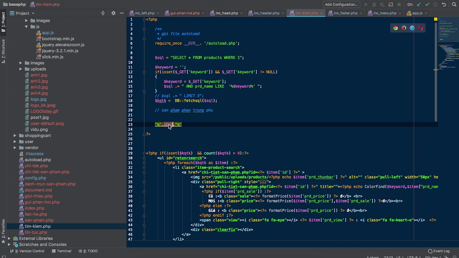
Task: Open the Terminal tool tab
Action: pyautogui.click(x=61, y=251)
